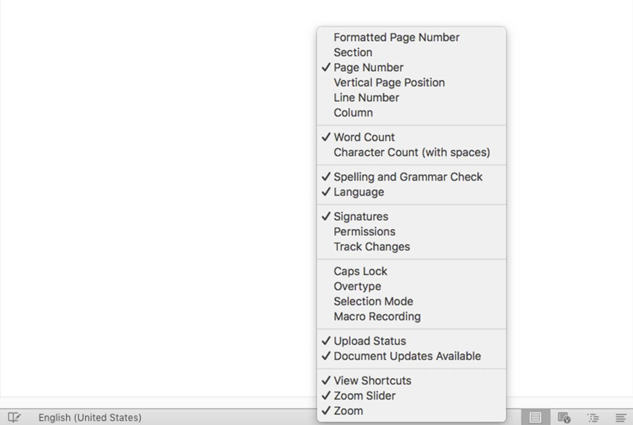Switch to Draft view icon

pos(621,417)
